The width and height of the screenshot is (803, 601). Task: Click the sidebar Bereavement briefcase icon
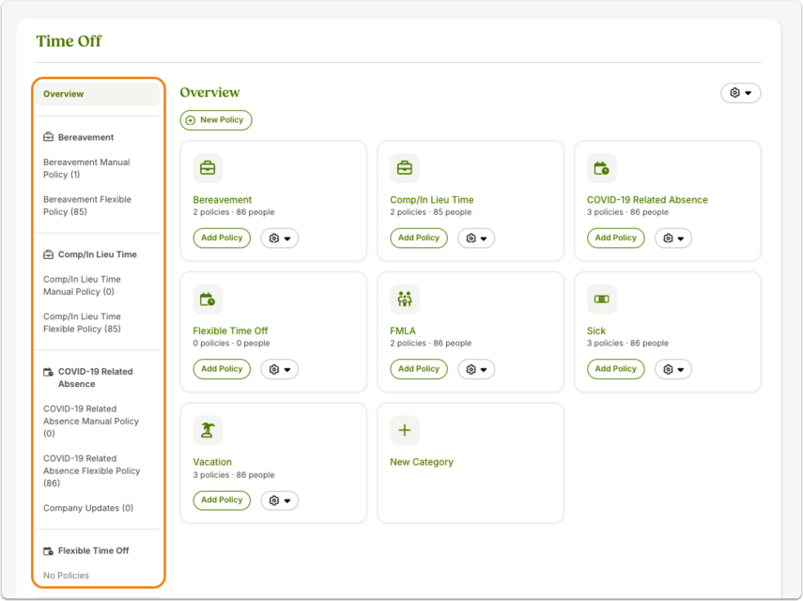coord(48,137)
